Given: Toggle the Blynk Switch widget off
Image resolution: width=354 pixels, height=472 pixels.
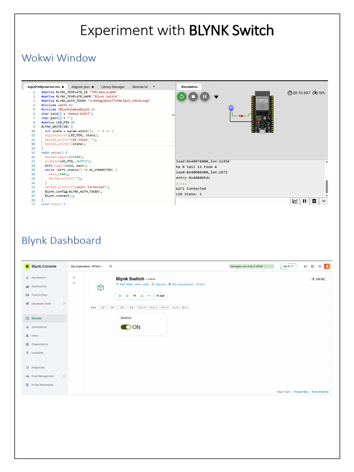Looking at the screenshot, I should tap(126, 327).
